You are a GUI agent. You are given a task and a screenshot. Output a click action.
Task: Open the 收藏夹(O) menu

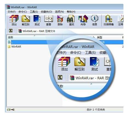46,12
